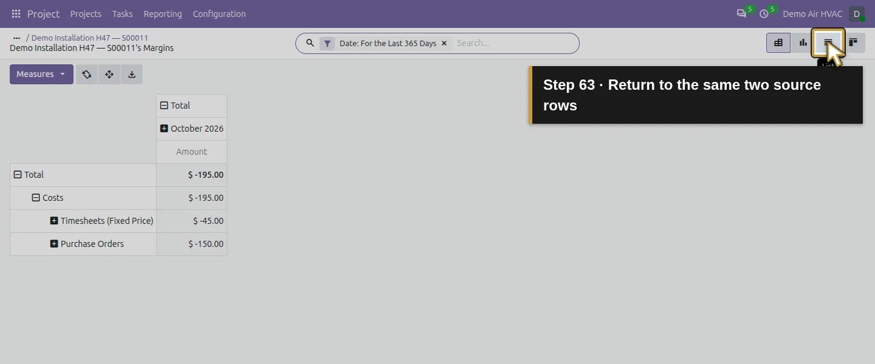Click the search magnifier icon
This screenshot has height=364, width=875.
(x=310, y=43)
